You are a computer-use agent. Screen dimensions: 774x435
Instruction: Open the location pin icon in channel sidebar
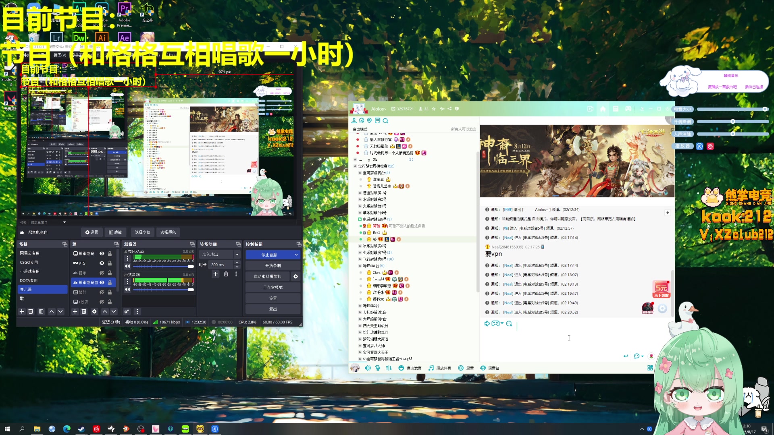(x=369, y=120)
